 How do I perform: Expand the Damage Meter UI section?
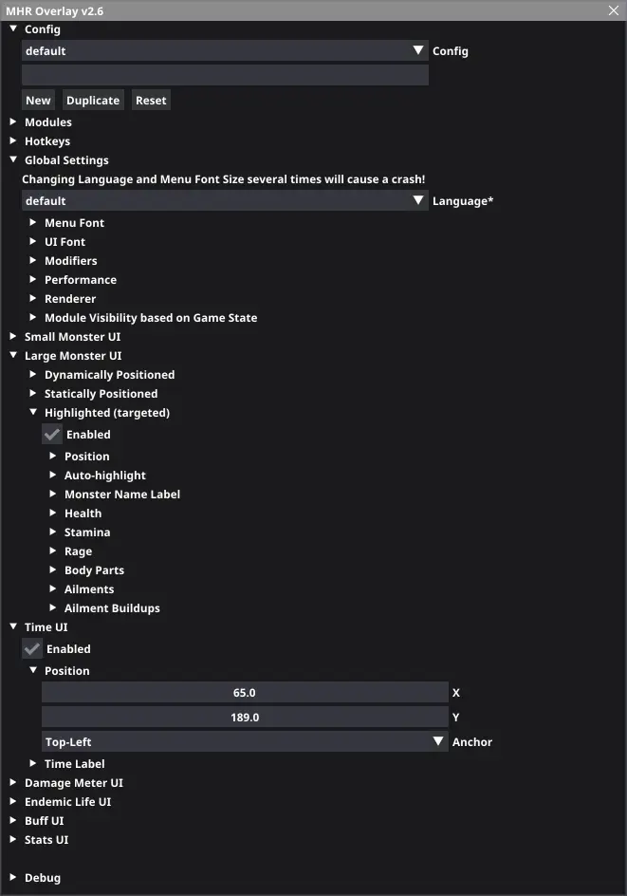pos(13,783)
